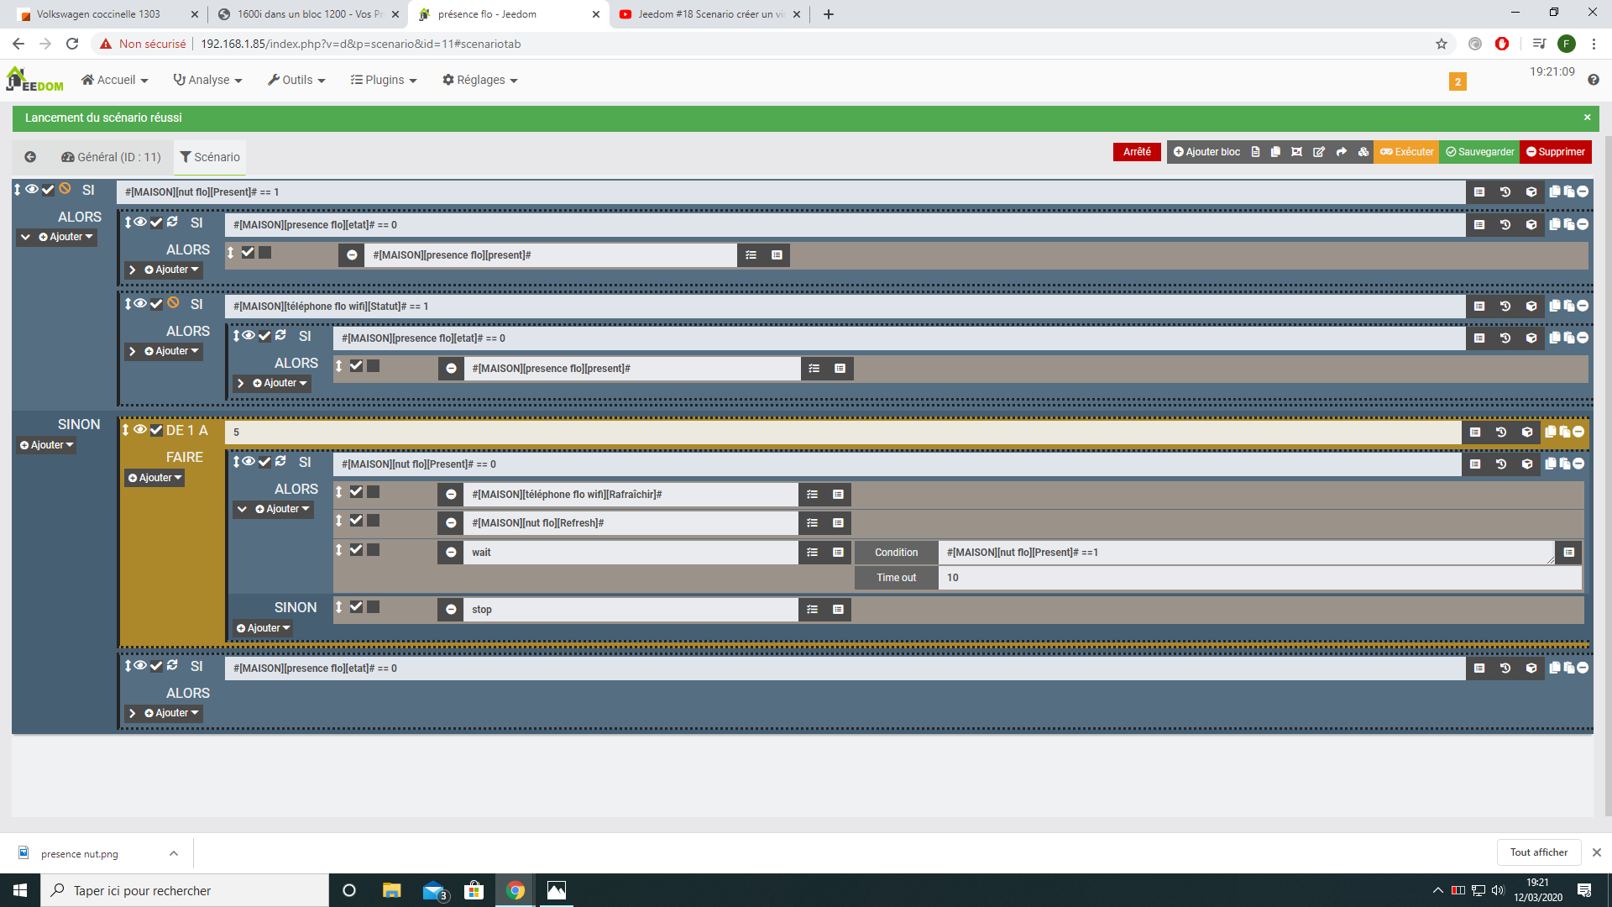The width and height of the screenshot is (1612, 907).
Task: Click the pencil edit icon in toolbar
Action: [1319, 152]
